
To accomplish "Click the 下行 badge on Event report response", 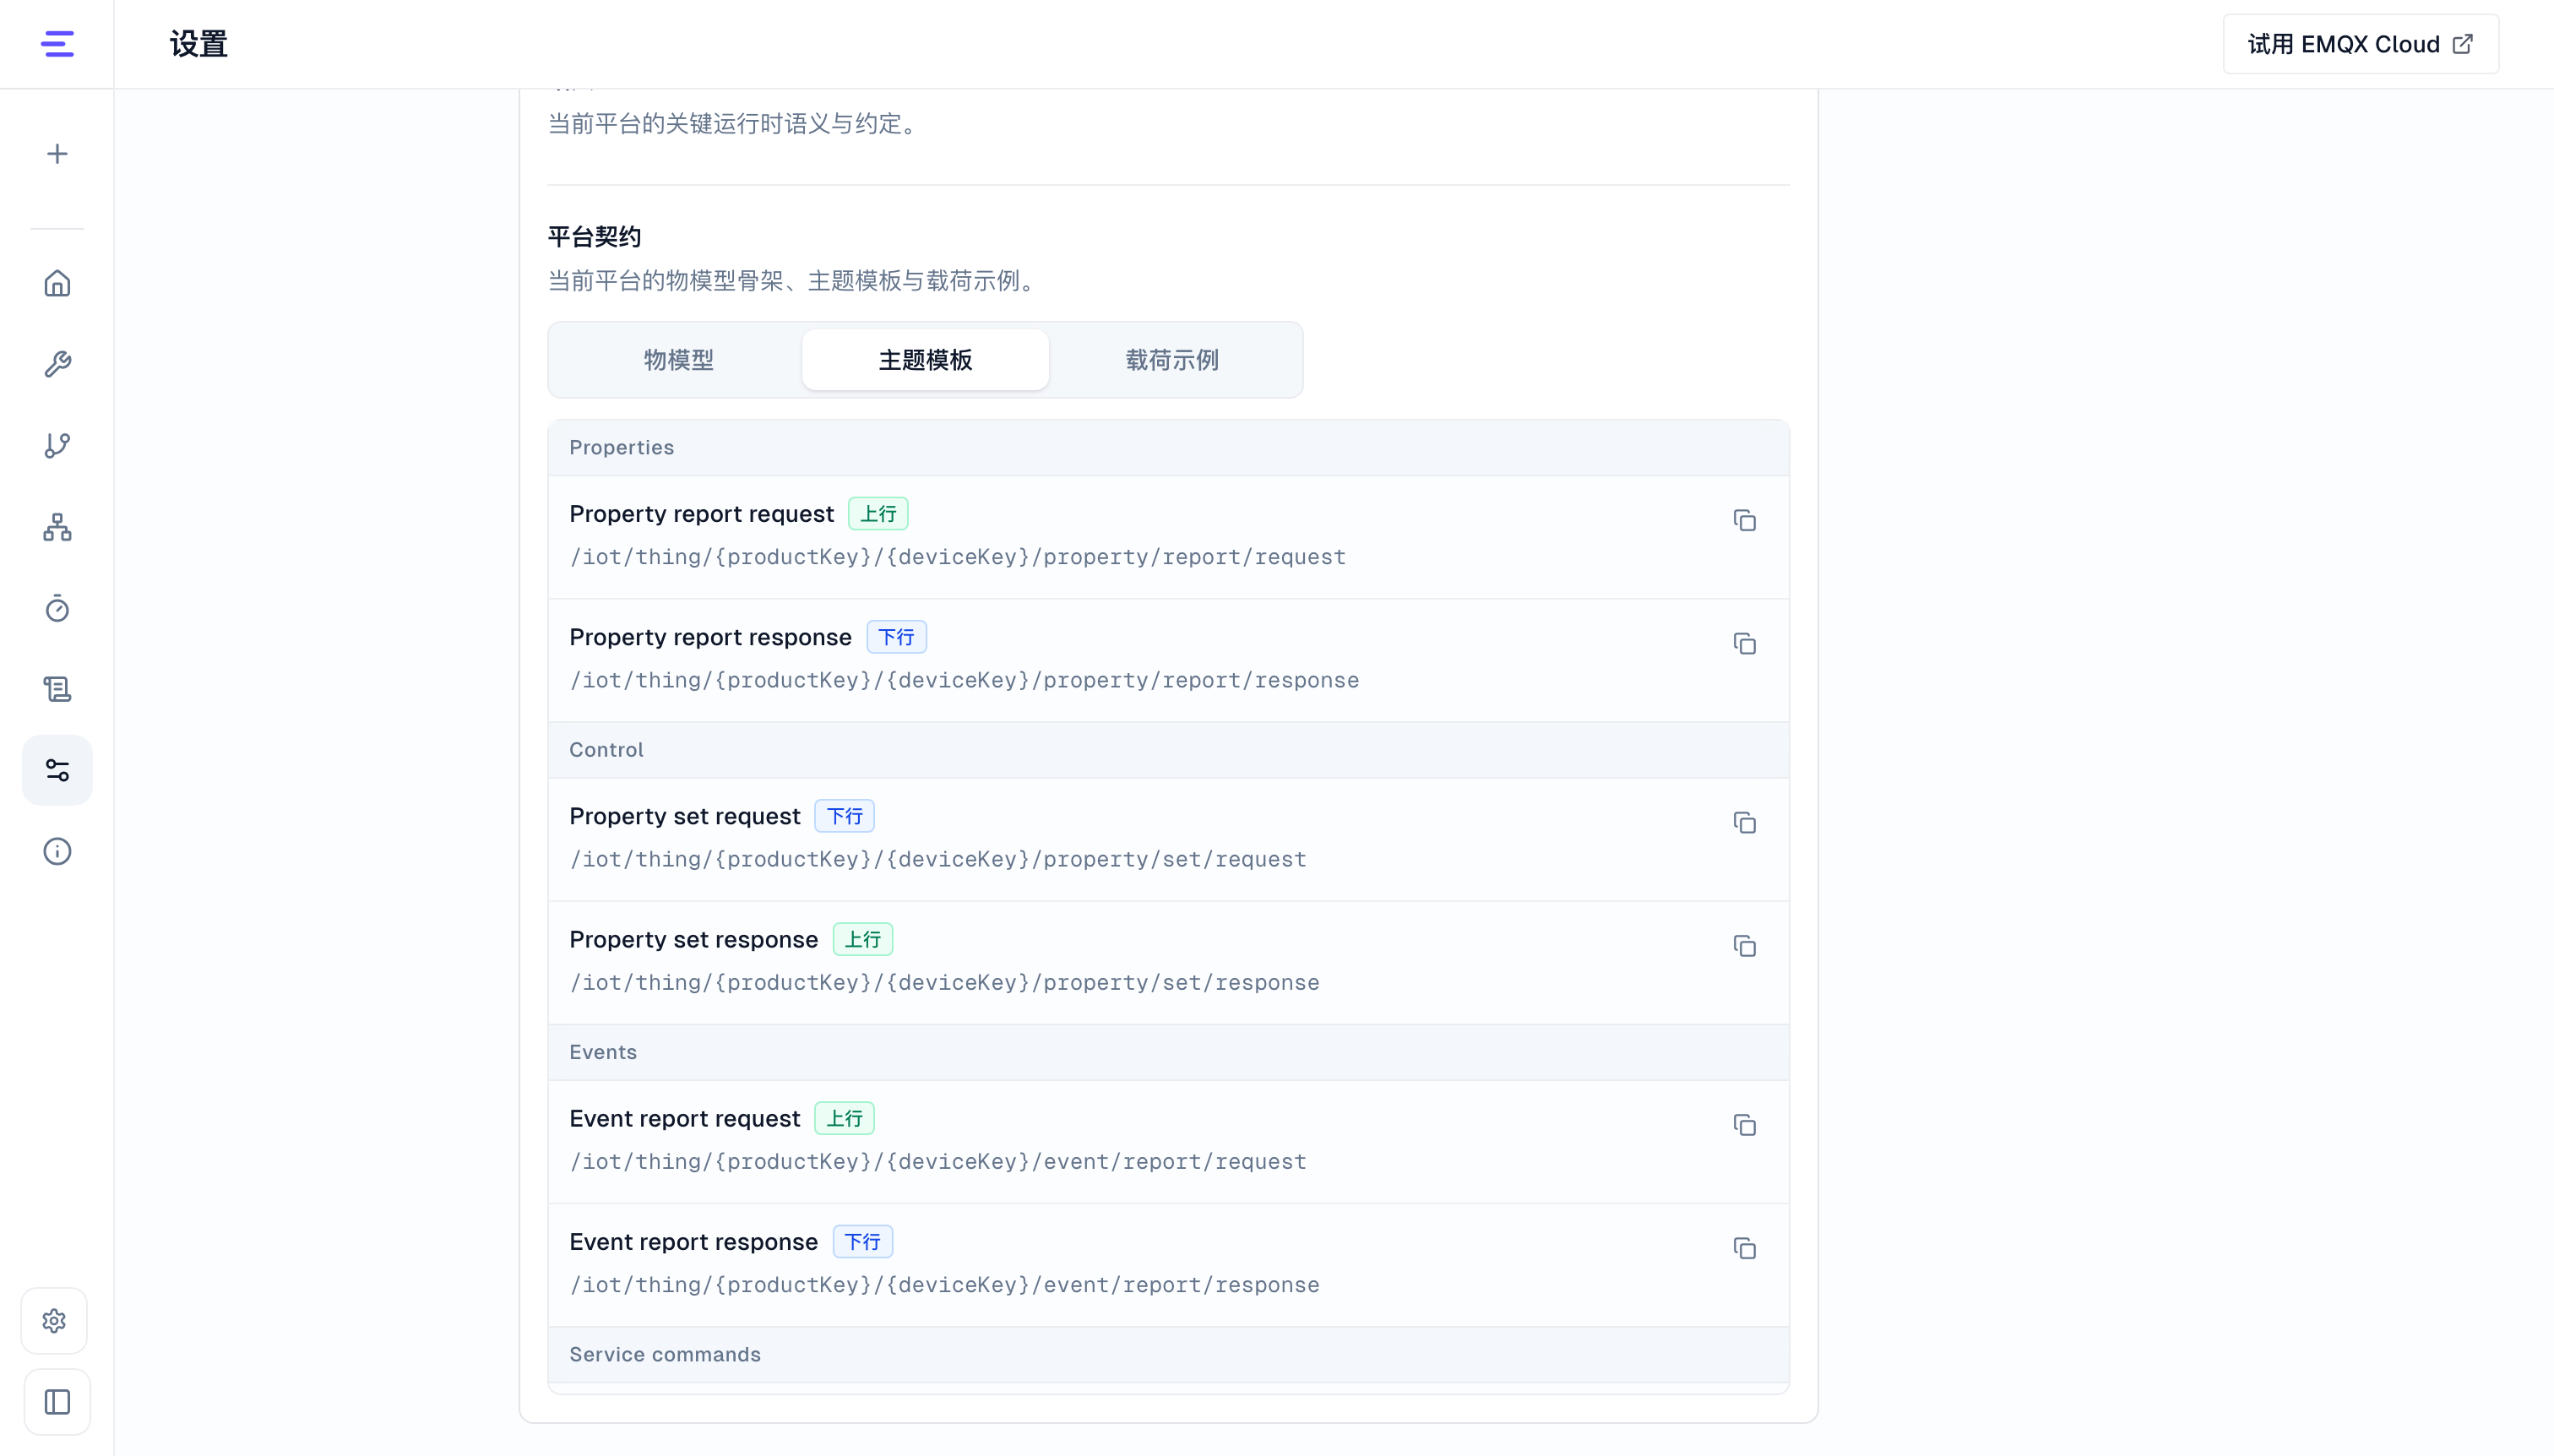I will [862, 1241].
